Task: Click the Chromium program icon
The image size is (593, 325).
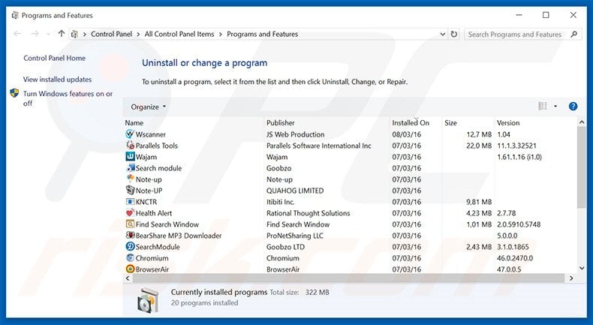Action: point(130,257)
